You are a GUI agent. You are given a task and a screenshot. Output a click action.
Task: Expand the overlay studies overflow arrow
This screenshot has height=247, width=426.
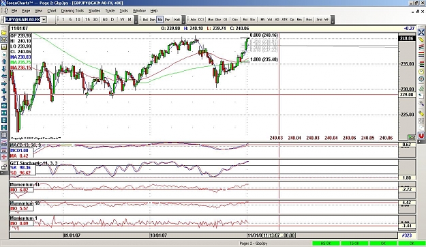[183, 20]
